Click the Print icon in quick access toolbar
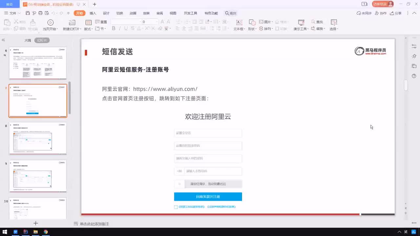420x236 pixels. [x=40, y=13]
